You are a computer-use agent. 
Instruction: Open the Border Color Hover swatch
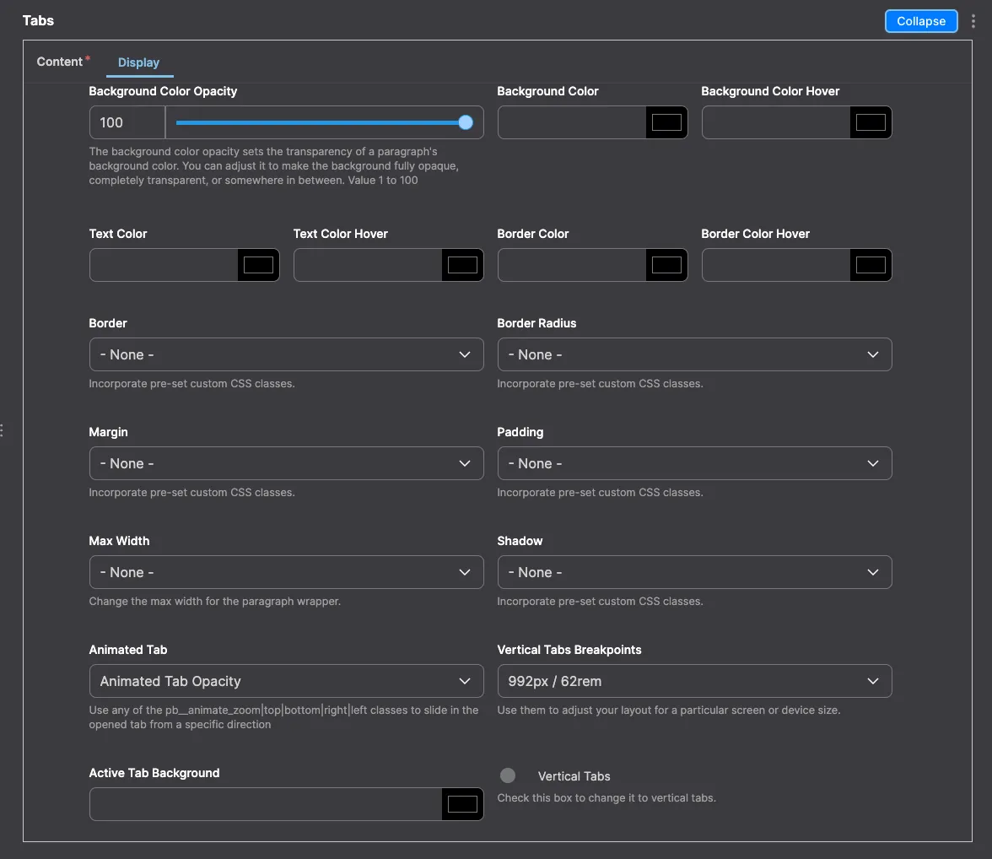pyautogui.click(x=871, y=265)
